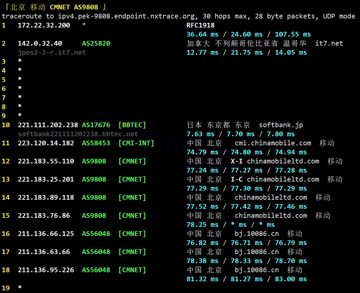Click AS58453 on hop 11
Image resolution: width=360 pixels, height=293 pixels.
96,143
